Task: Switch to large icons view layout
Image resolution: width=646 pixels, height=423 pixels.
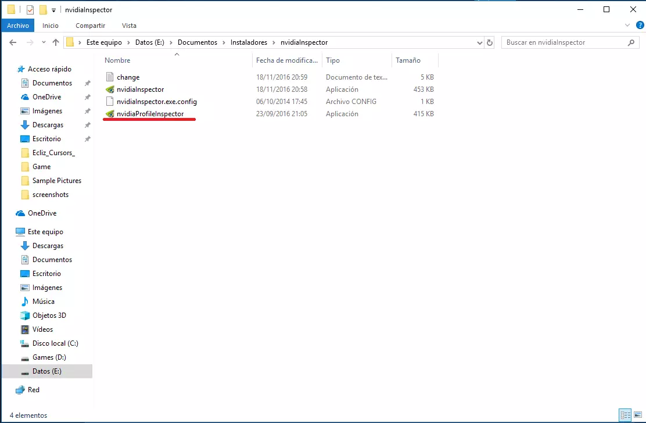Action: pos(638,415)
